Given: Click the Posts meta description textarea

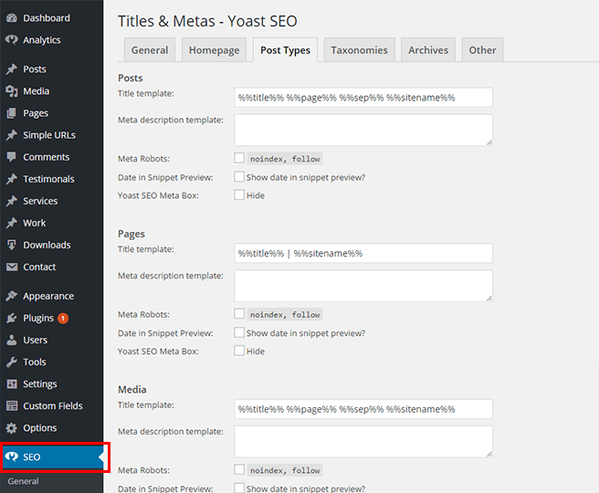Looking at the screenshot, I should (x=363, y=130).
